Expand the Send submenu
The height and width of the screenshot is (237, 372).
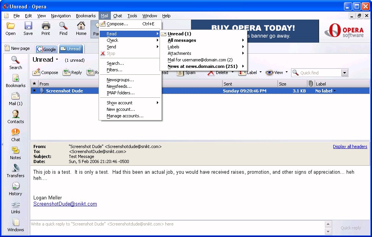130,47
